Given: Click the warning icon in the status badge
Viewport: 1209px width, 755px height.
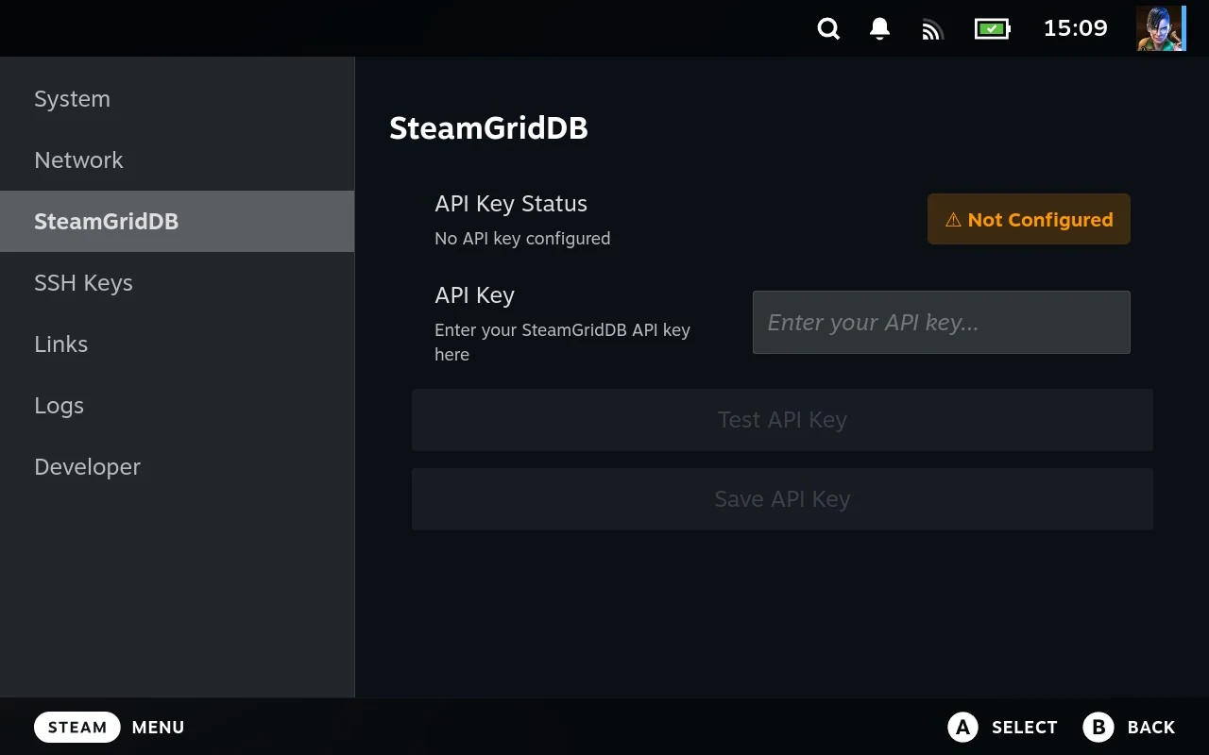Looking at the screenshot, I should [x=953, y=220].
